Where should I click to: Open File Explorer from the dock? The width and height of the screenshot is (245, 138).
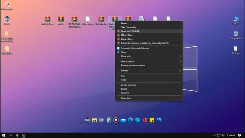(x=95, y=120)
